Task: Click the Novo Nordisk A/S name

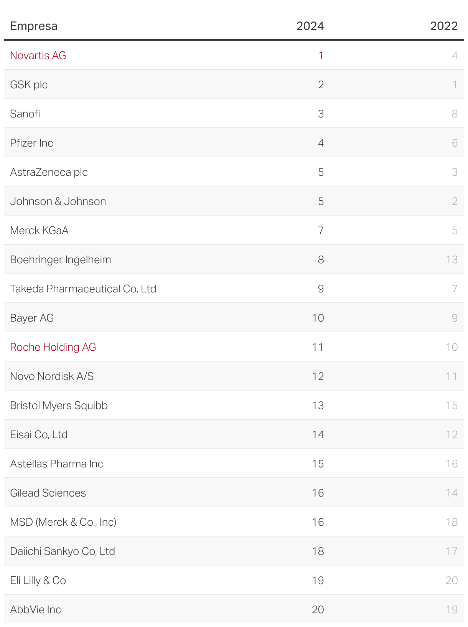Action: point(52,376)
